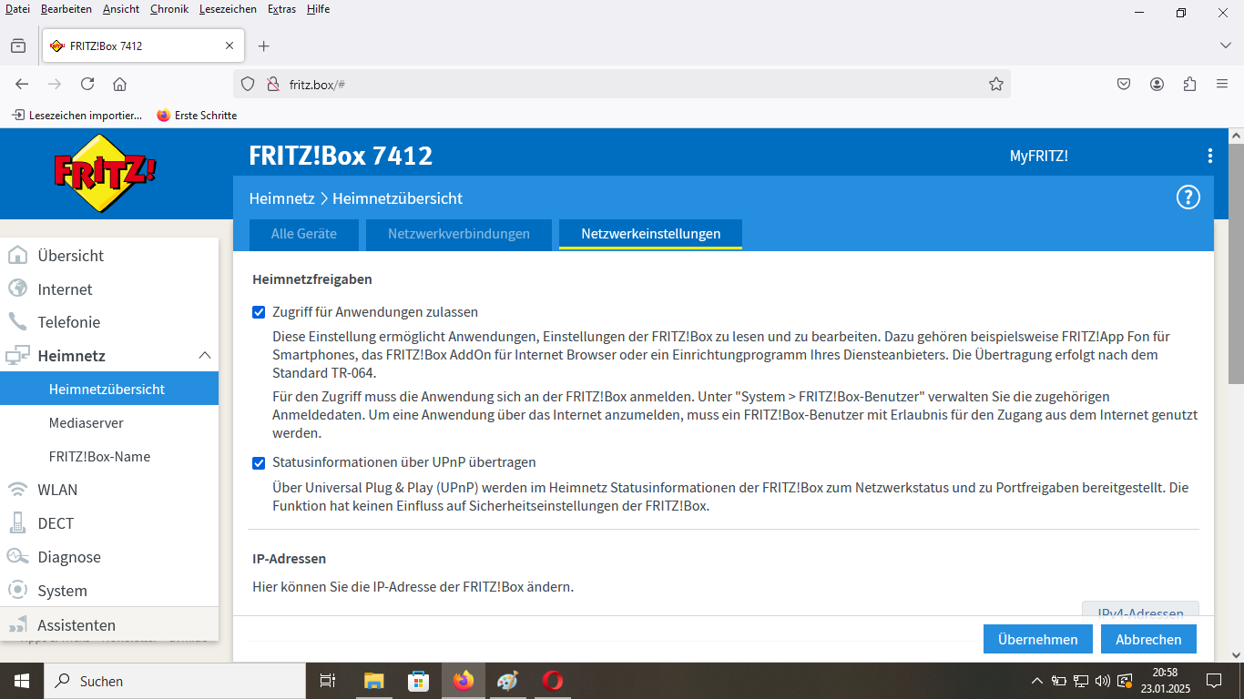Open the notification center in the taskbar
Viewport: 1244px width, 699px height.
[x=1213, y=681]
